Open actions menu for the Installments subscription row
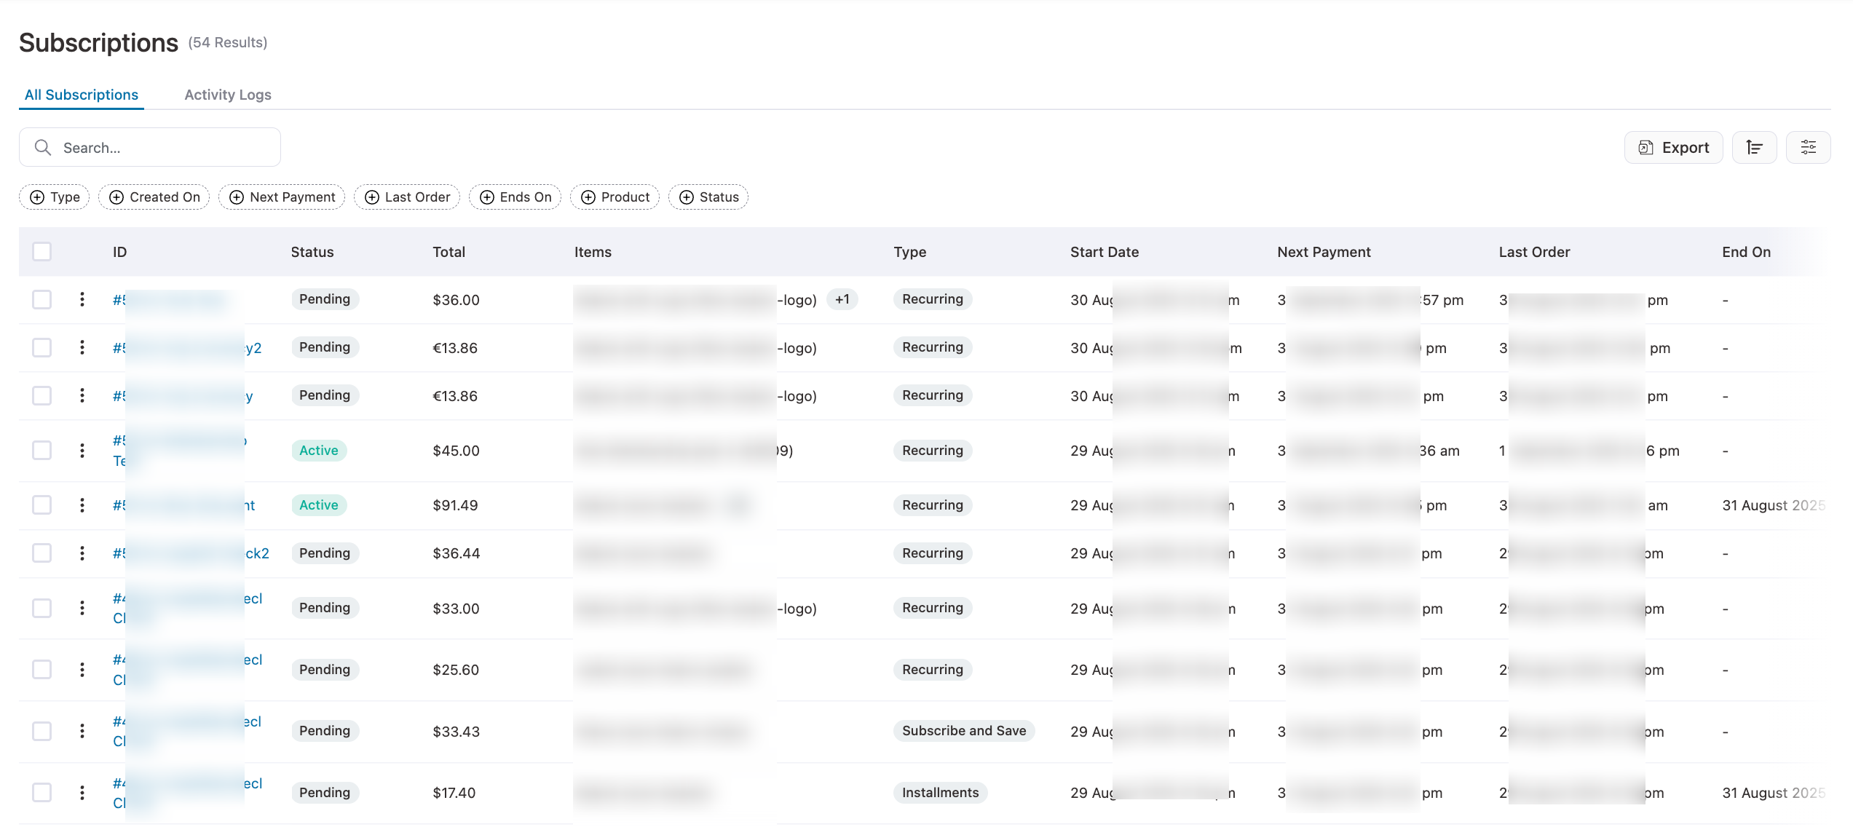Image resolution: width=1853 pixels, height=827 pixels. [x=82, y=793]
